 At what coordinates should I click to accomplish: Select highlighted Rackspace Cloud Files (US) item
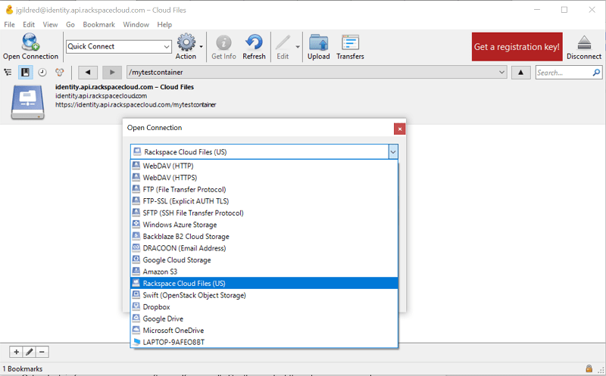click(x=264, y=284)
